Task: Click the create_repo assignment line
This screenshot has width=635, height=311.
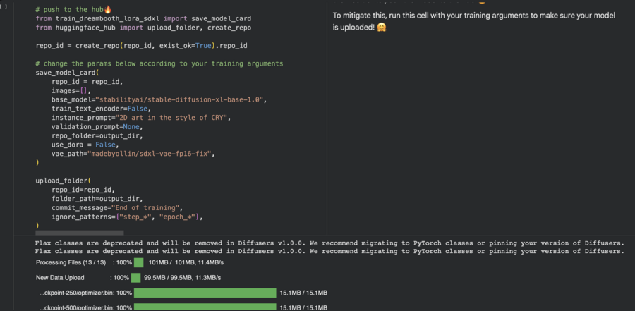Action: pyautogui.click(x=141, y=45)
